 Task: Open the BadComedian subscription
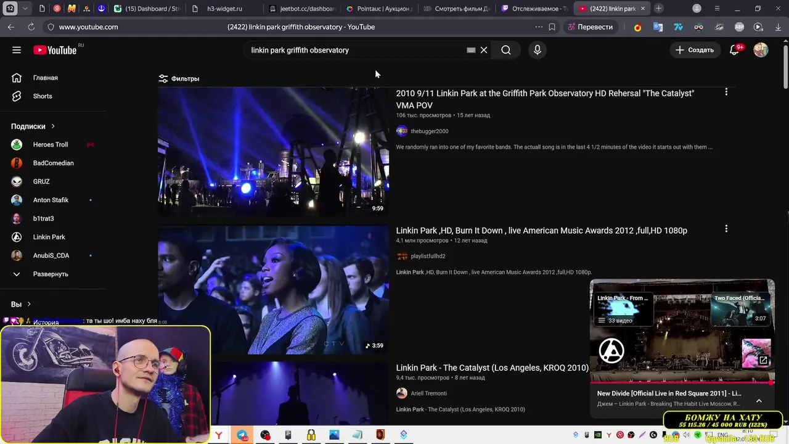point(52,163)
